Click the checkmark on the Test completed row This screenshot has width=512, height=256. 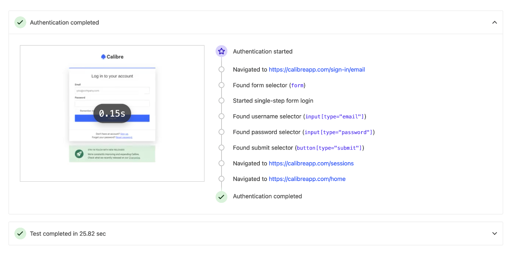pos(20,234)
